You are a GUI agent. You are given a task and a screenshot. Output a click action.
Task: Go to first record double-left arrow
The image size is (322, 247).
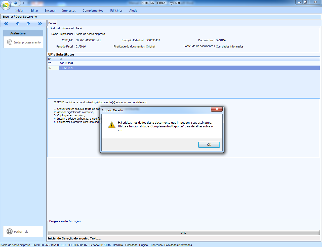pyautogui.click(x=6, y=24)
